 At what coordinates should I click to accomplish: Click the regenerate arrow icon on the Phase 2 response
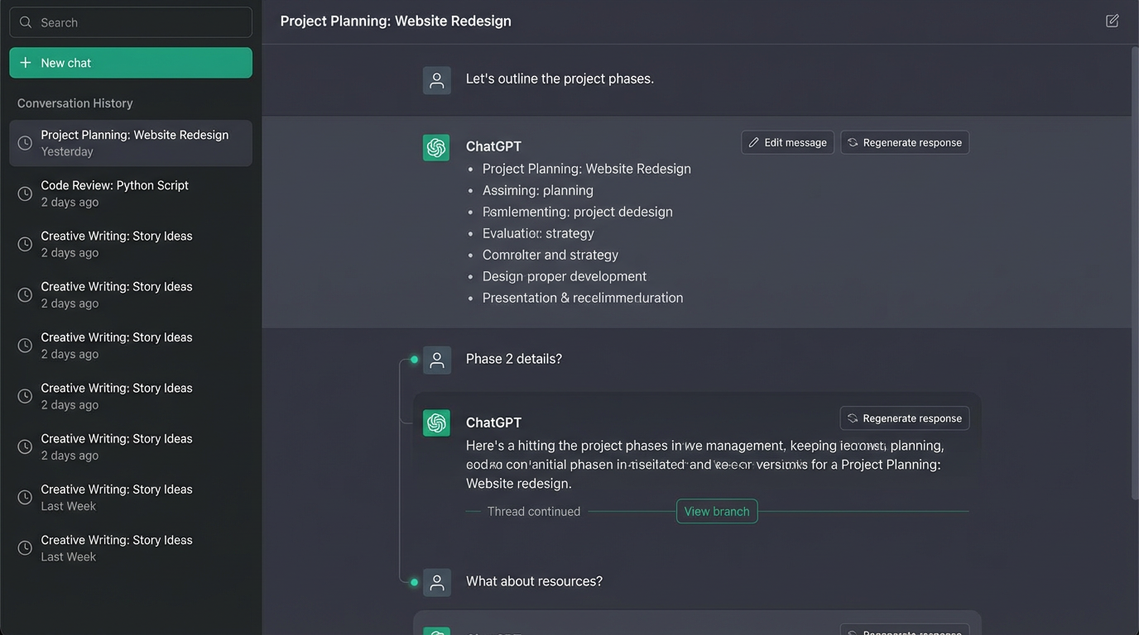(x=853, y=418)
